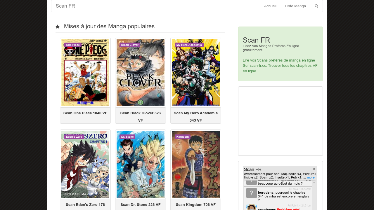Click the 'Mises à jour des Manga populaires' heading

[109, 27]
